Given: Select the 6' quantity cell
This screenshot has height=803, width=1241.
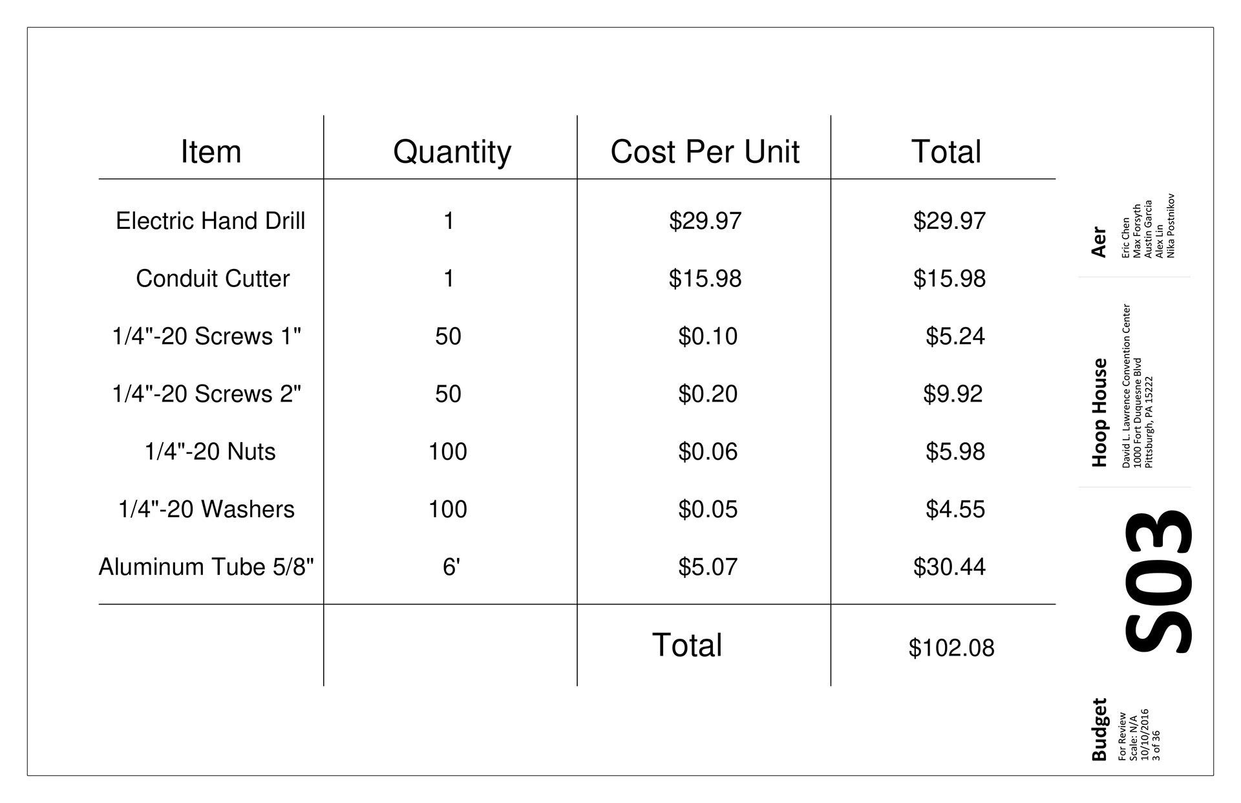Looking at the screenshot, I should 451,567.
